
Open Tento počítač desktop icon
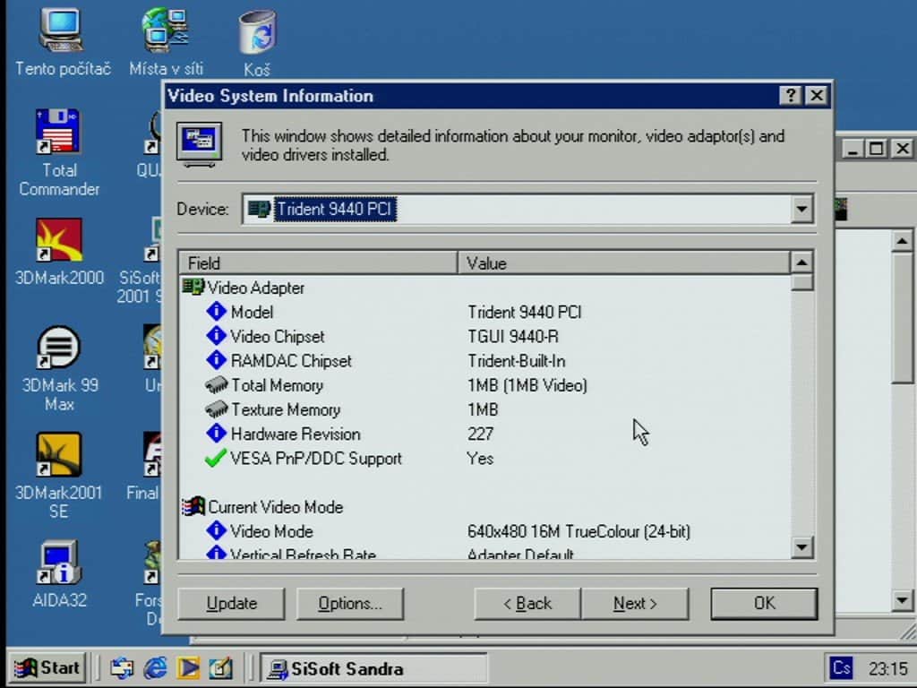[62, 42]
